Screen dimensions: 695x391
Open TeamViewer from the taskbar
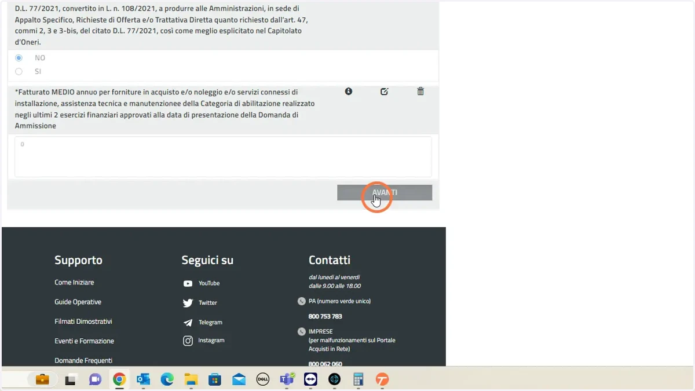click(310, 380)
